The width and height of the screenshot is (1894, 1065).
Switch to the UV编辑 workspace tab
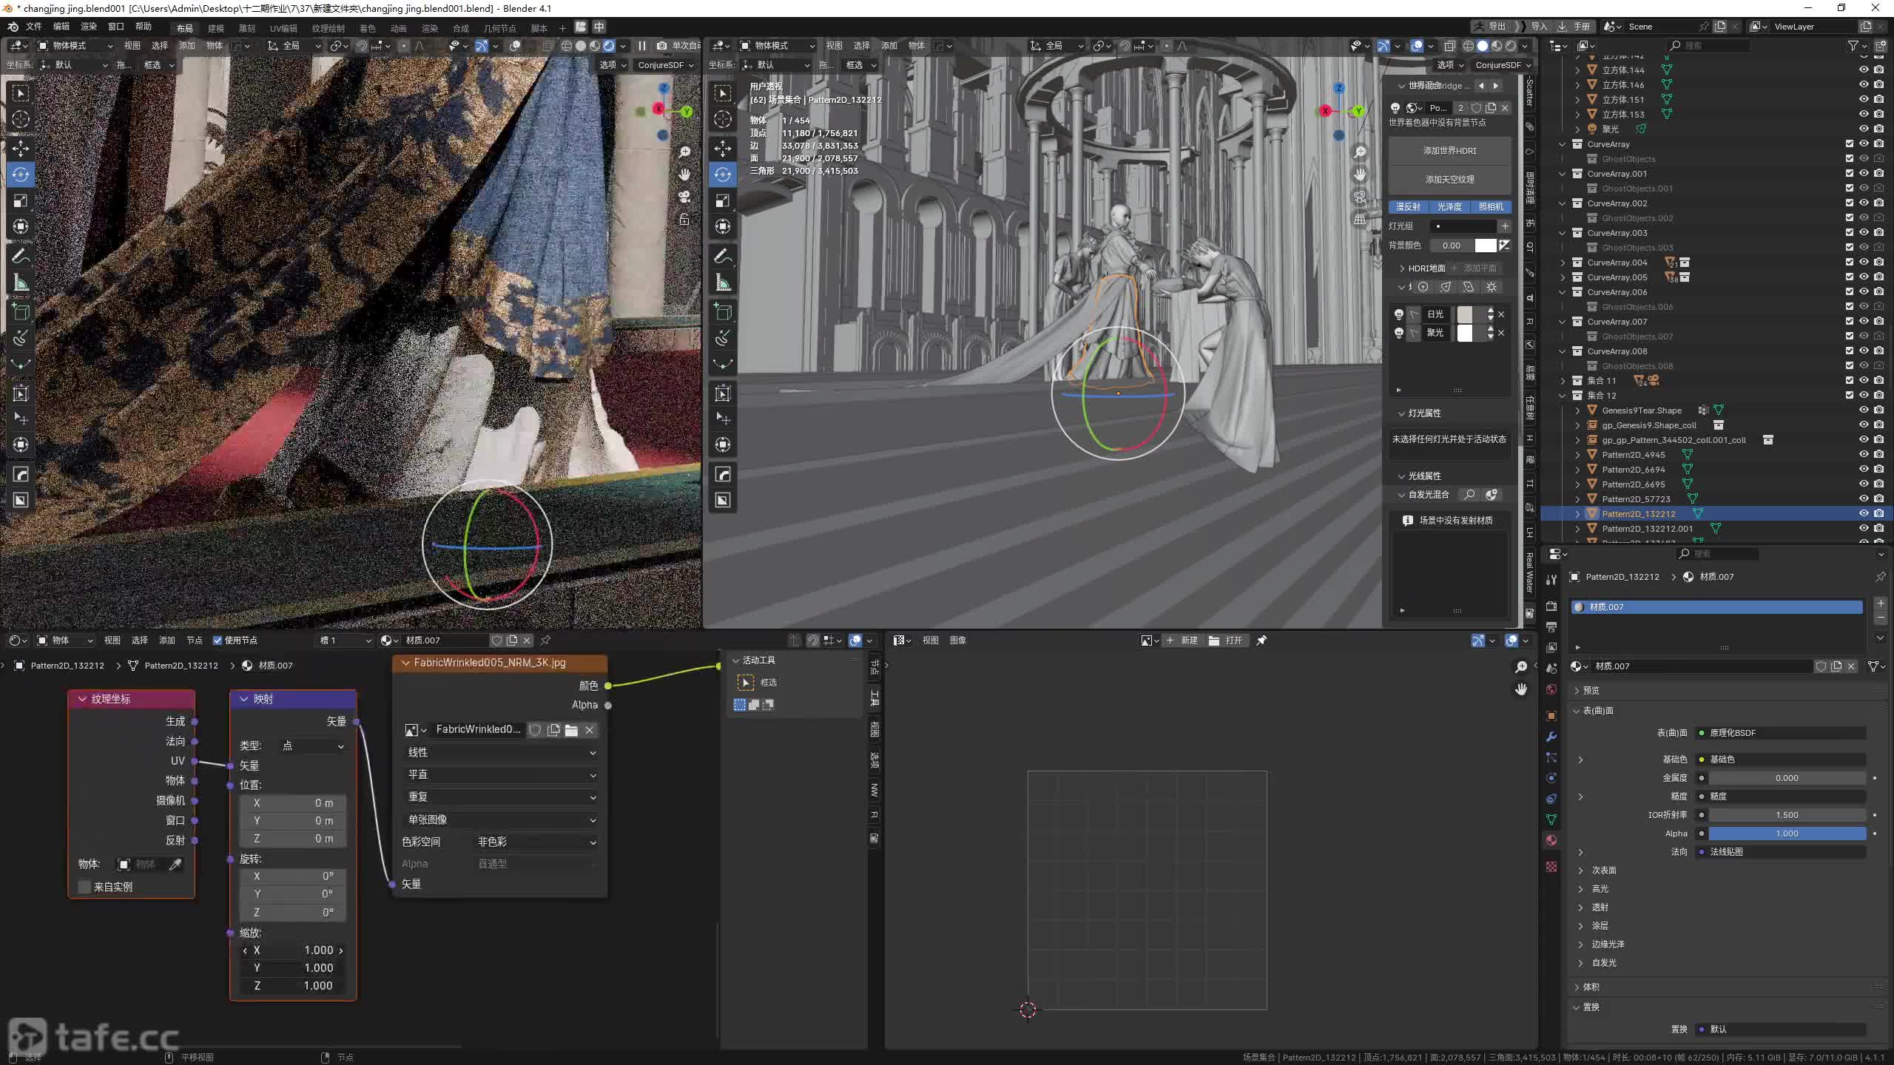(283, 28)
